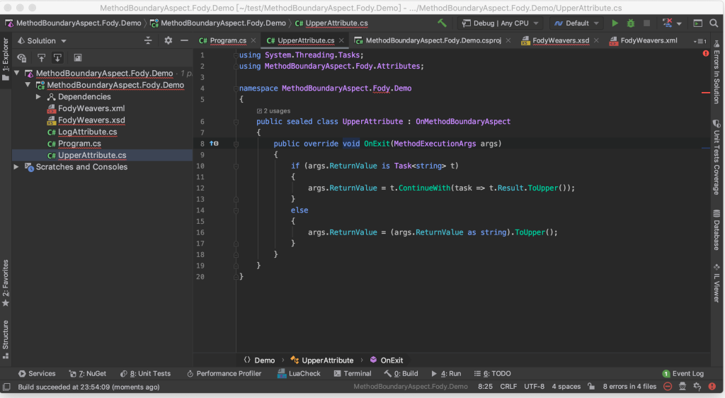The image size is (725, 398).
Task: Fold the if block on line 10
Action: (236, 166)
